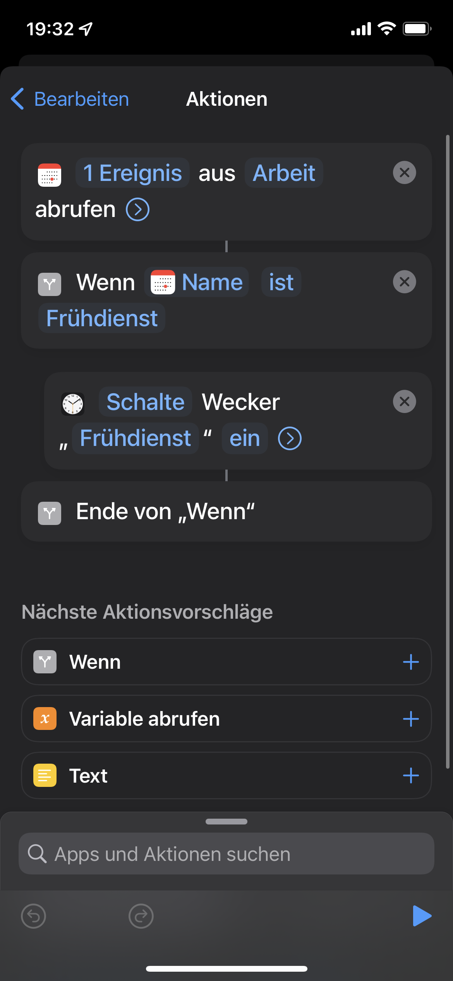
Task: Run the shortcut with the play button
Action: pos(421,916)
